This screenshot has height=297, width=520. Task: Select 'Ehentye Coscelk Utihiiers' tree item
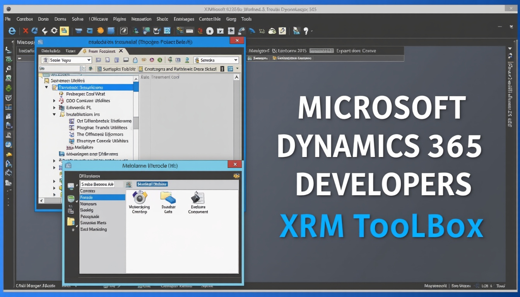point(103,141)
